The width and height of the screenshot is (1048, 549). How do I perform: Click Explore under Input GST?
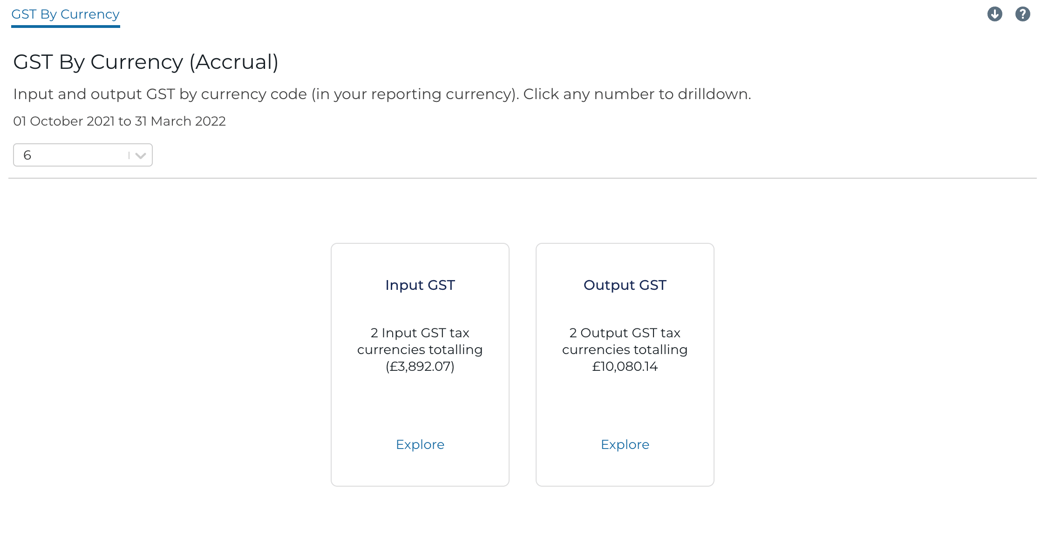(420, 444)
